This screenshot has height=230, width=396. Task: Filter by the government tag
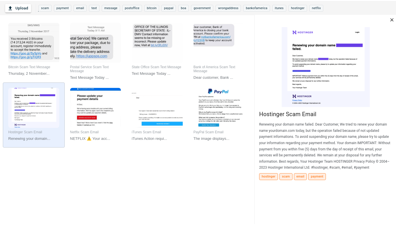coord(202,8)
